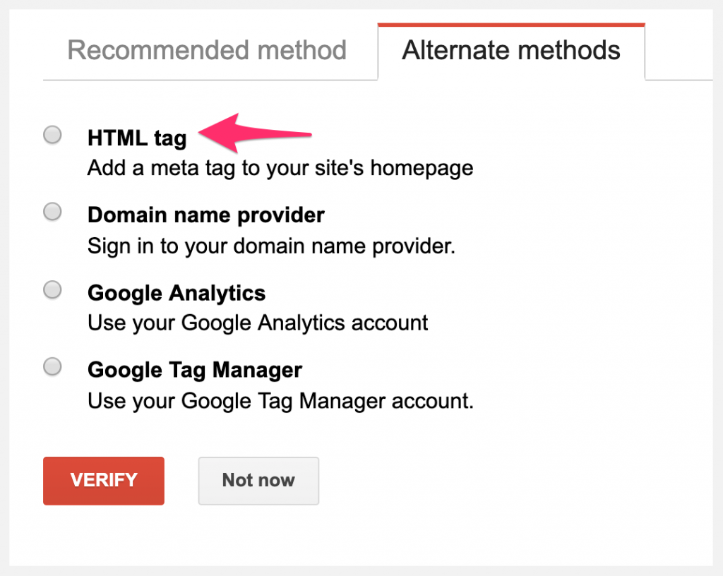Click the Domain name provider label
The image size is (723, 576).
(205, 215)
